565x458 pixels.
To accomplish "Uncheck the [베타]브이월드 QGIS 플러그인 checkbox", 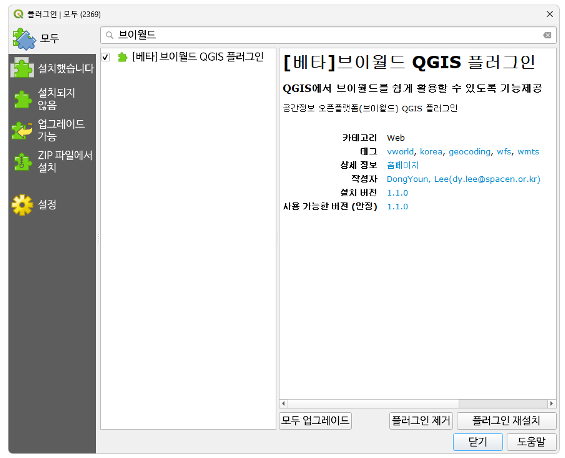I will (x=105, y=57).
